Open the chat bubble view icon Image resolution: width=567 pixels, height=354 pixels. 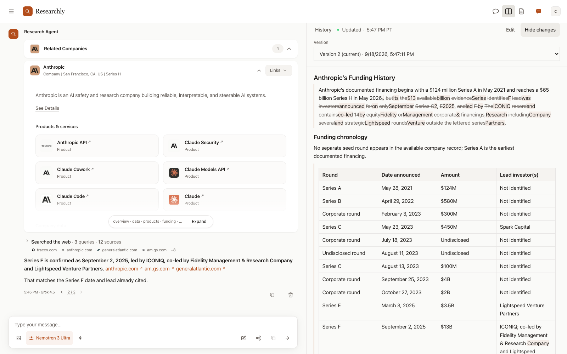(x=496, y=11)
